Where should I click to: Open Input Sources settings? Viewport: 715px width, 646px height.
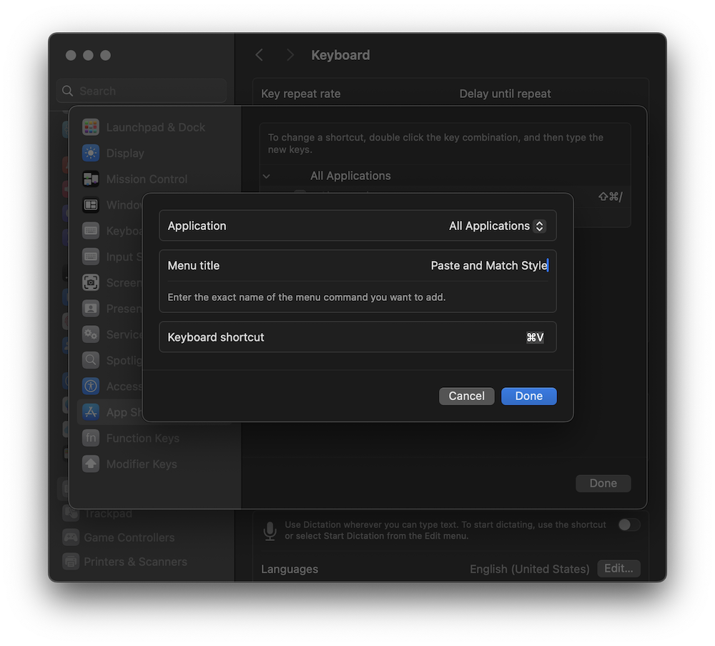point(90,257)
